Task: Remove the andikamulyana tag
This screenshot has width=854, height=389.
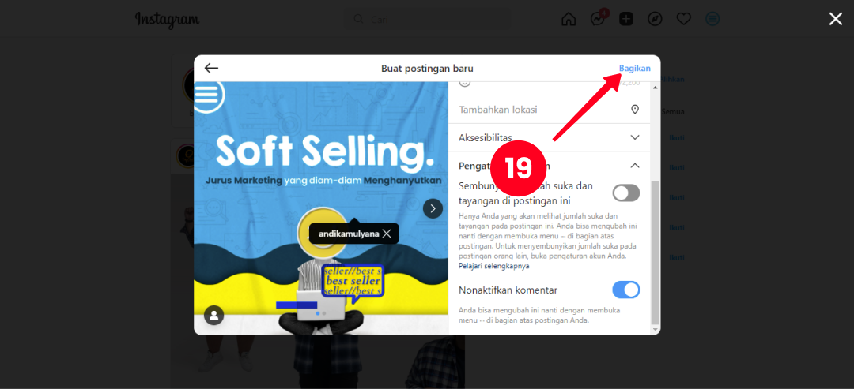Action: pos(387,234)
